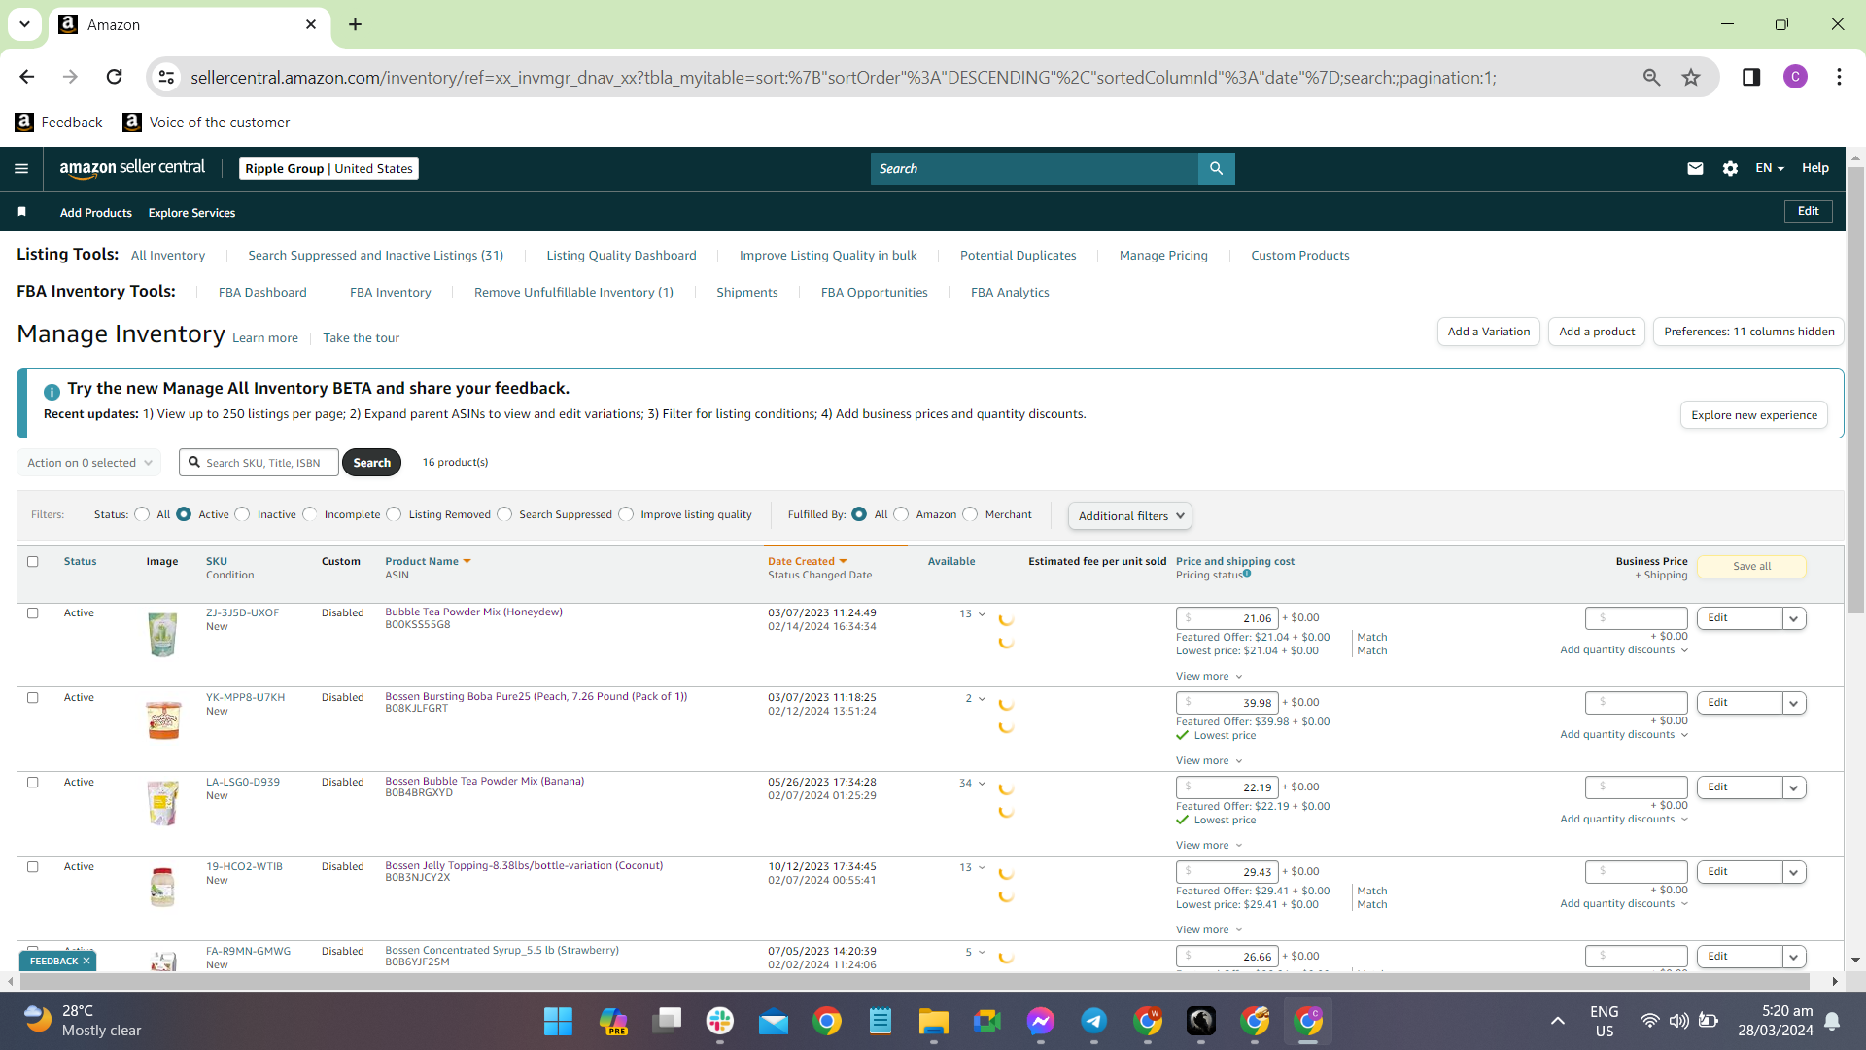View site information icon in address bar
The image size is (1866, 1050).
166,77
